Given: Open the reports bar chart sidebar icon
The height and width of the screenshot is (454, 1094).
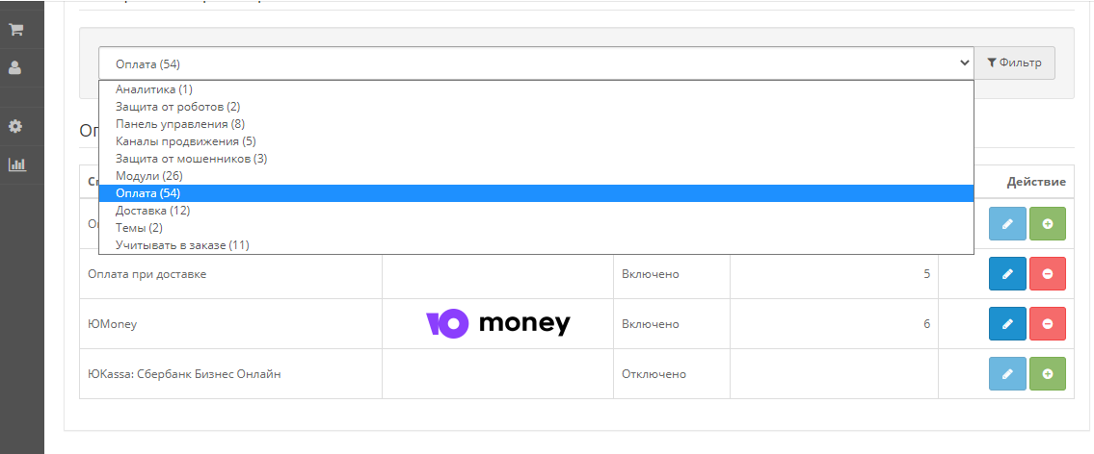Looking at the screenshot, I should 15,164.
